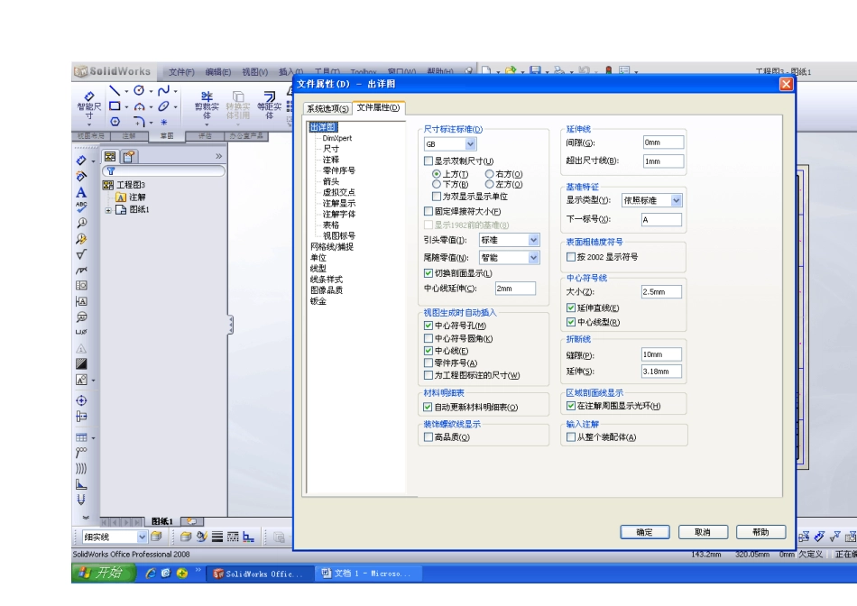
Task: Select the Line sketch tool
Action: pyautogui.click(x=115, y=90)
